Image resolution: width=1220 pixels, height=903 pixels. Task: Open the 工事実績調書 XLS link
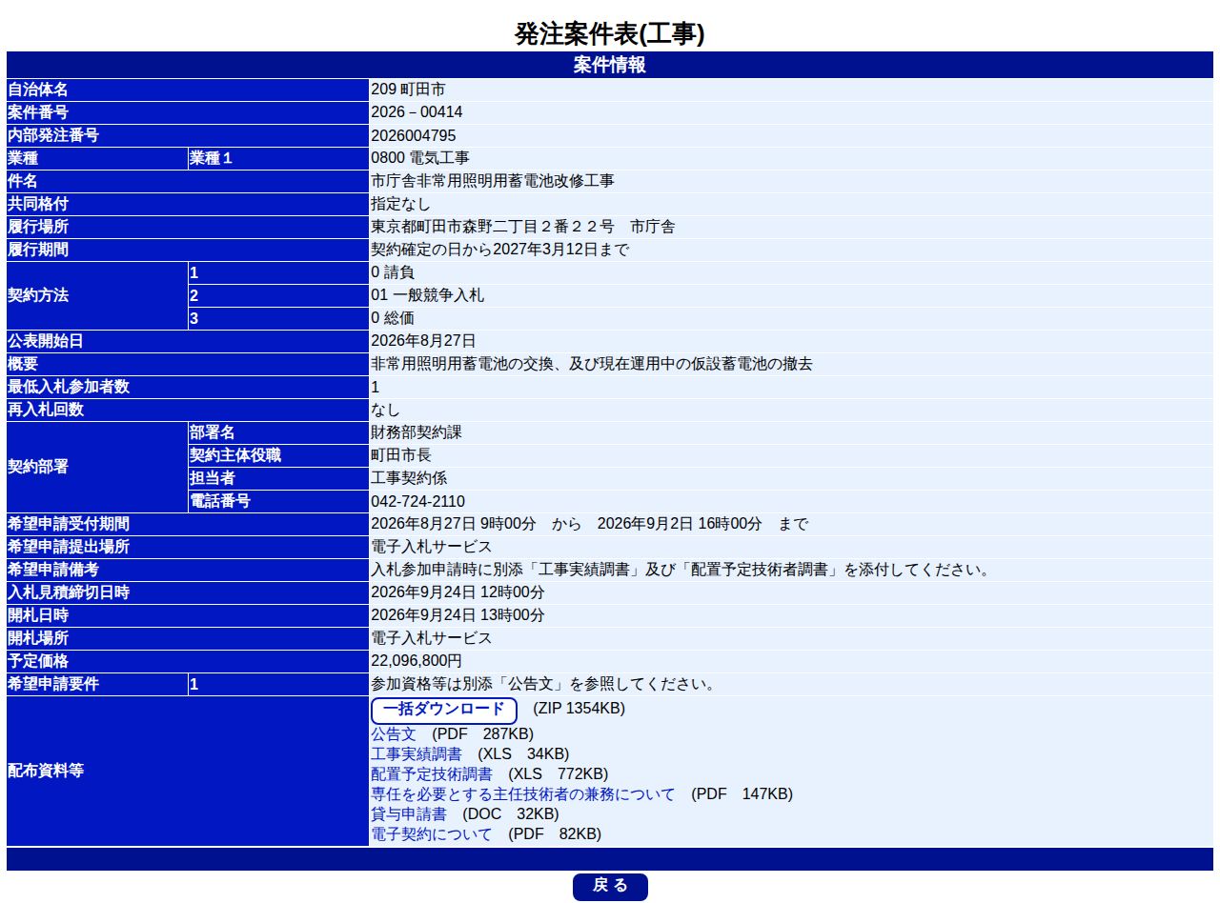click(x=417, y=754)
